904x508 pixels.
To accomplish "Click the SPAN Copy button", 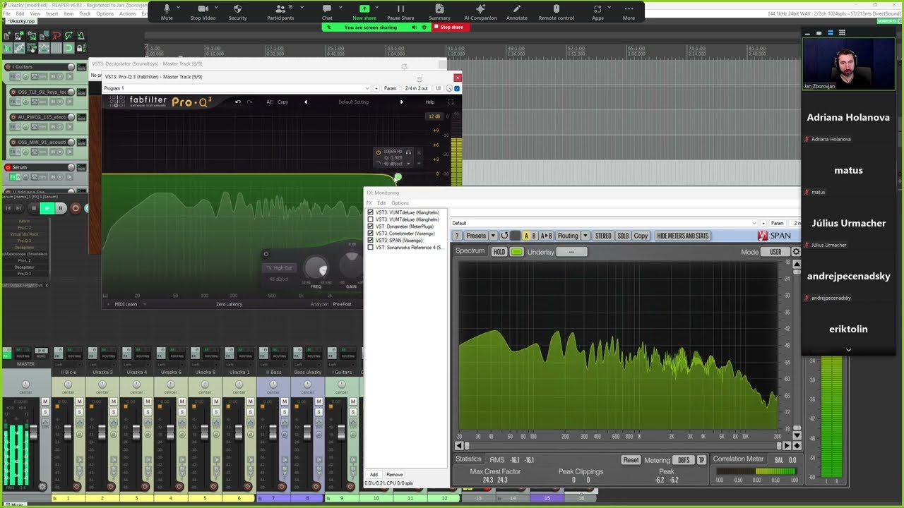I will click(641, 236).
